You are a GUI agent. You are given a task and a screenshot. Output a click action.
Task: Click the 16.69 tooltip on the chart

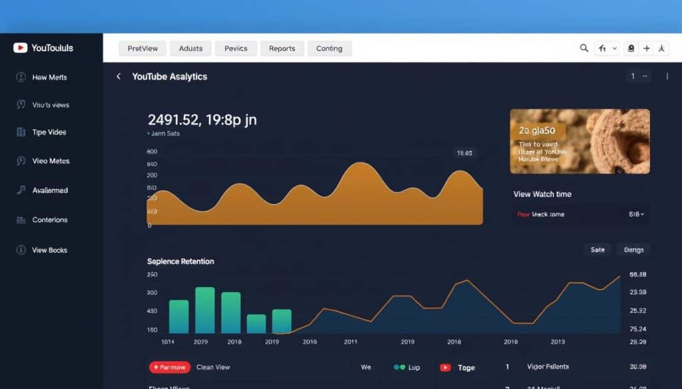(x=464, y=153)
